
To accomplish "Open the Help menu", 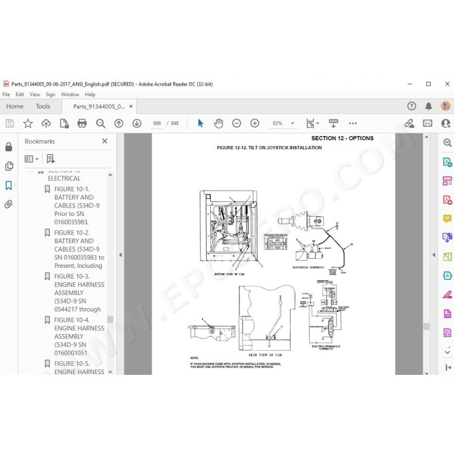I will 90,95.
